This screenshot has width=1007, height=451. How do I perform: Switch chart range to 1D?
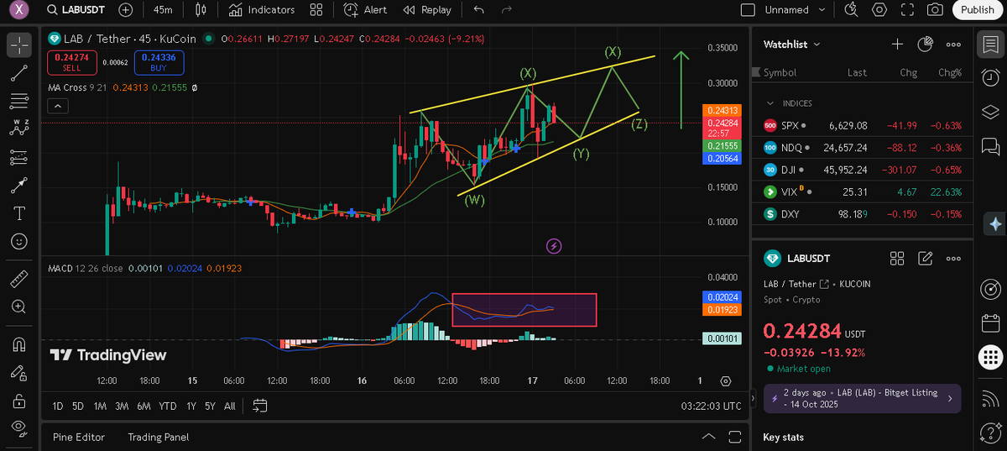[58, 406]
